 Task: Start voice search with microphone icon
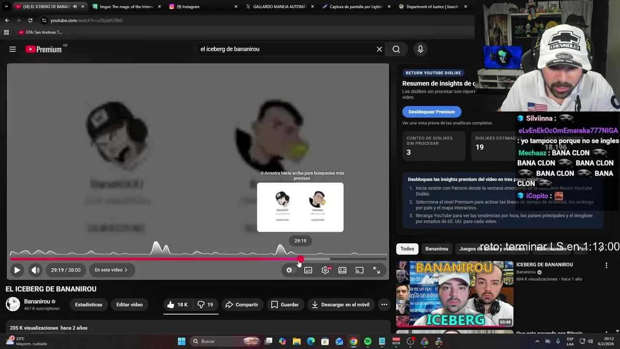click(420, 49)
